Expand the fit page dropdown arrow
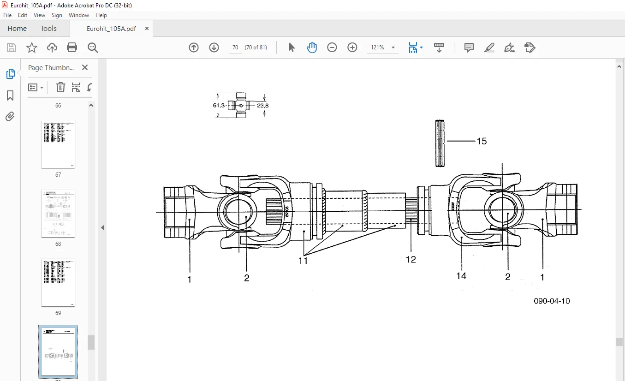This screenshot has height=381, width=625. coord(422,48)
